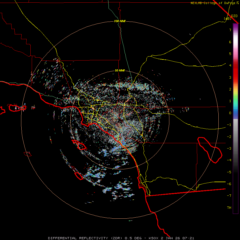Click the "TH" label on the scale
240x240 pixels.
click(229, 208)
